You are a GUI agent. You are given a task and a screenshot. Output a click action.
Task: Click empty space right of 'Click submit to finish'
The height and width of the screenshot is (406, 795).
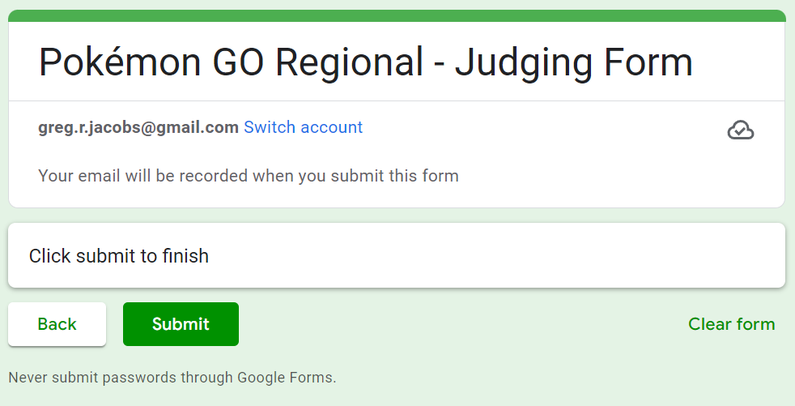coord(486,256)
